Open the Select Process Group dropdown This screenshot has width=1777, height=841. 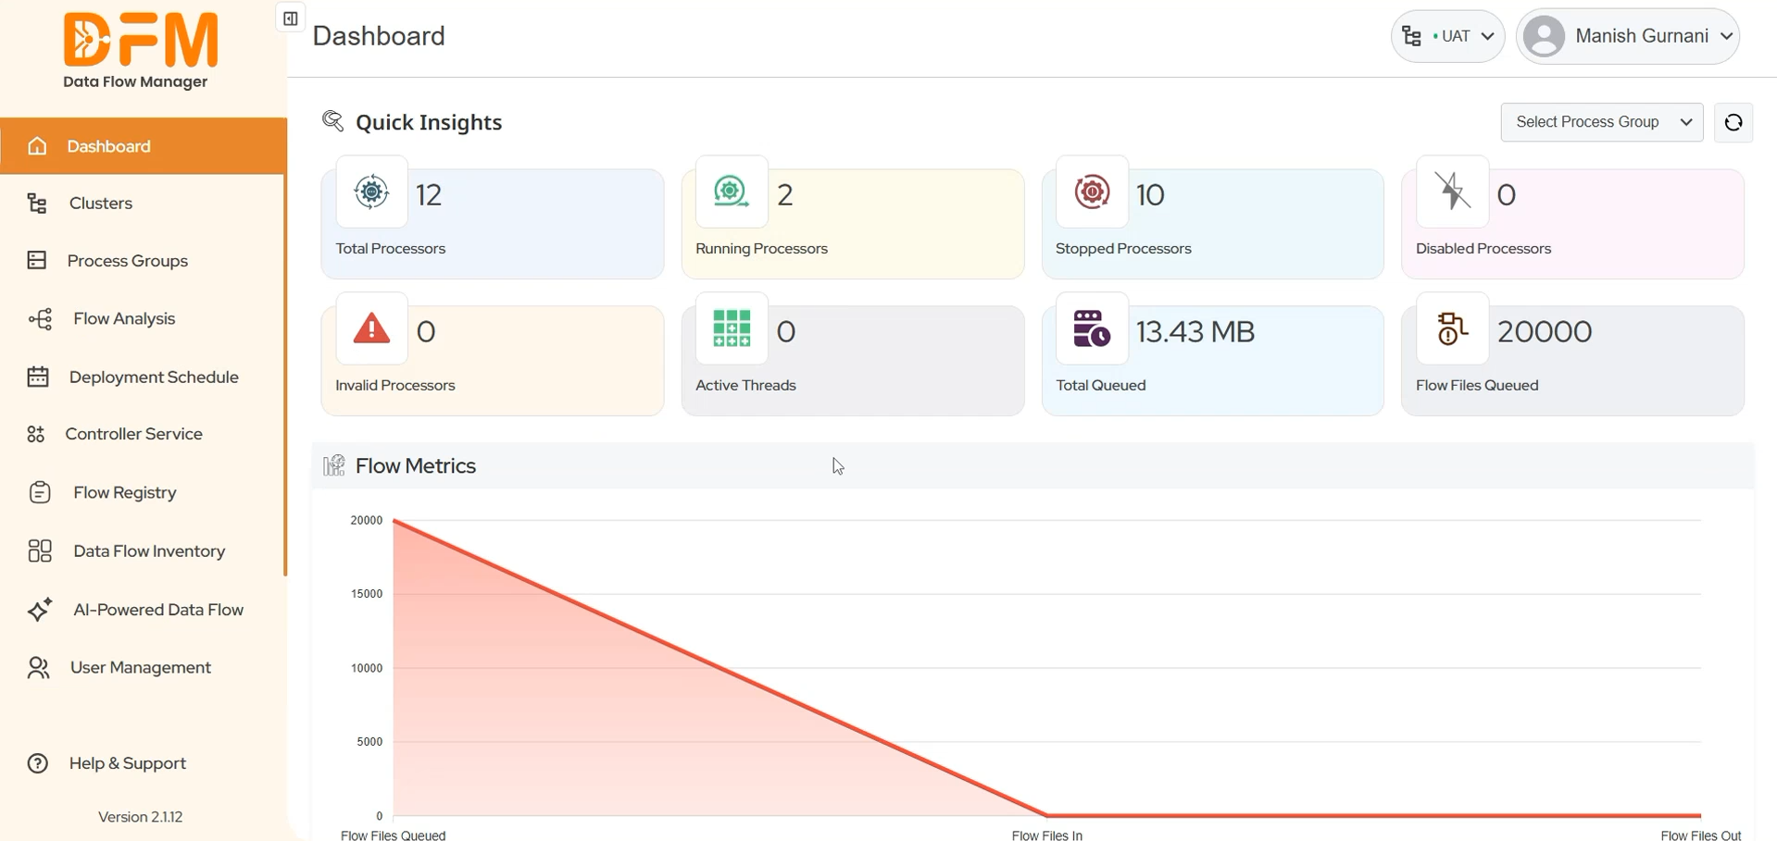[x=1603, y=121]
